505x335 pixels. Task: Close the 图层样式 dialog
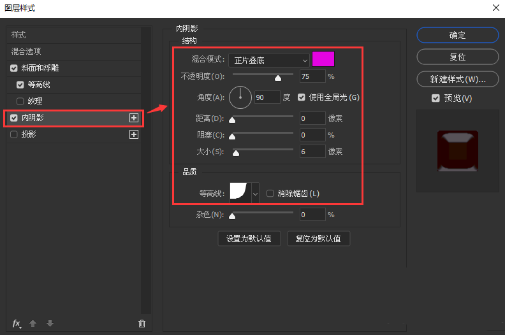(496, 8)
